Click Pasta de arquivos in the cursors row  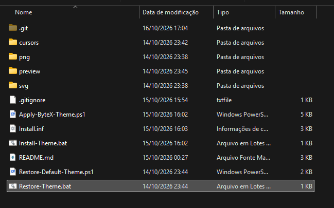240,43
